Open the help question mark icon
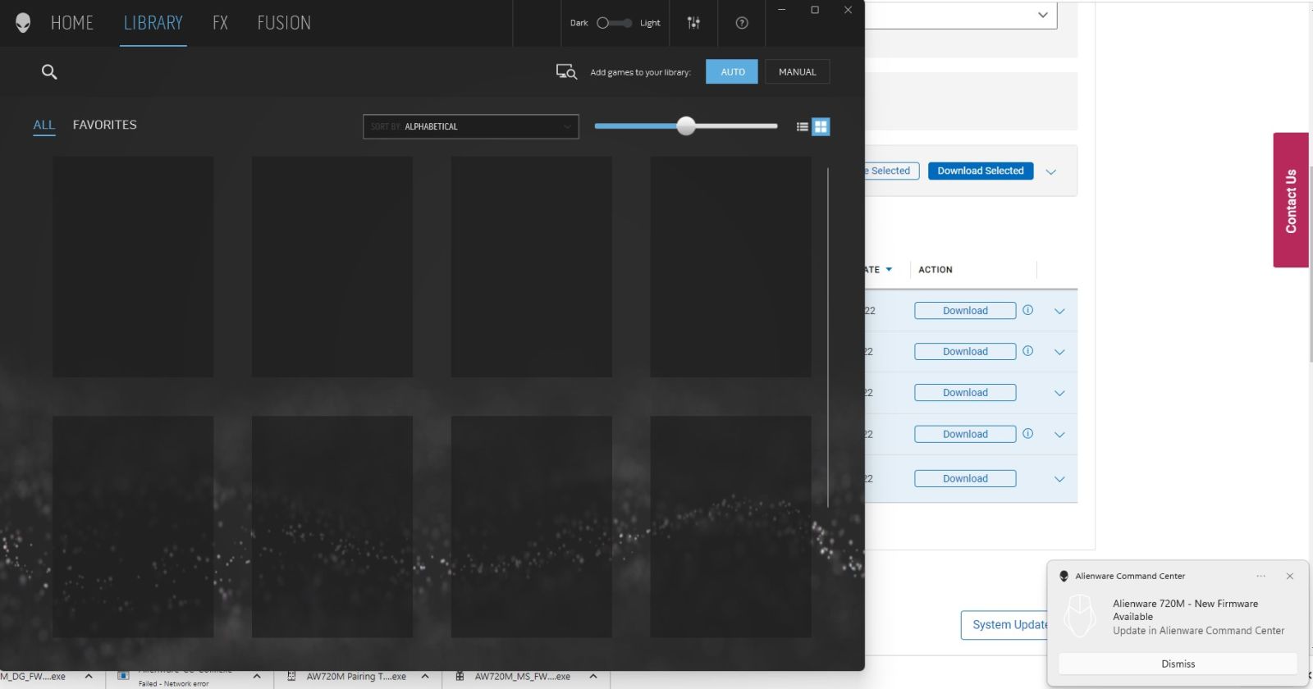This screenshot has width=1313, height=689. tap(742, 23)
